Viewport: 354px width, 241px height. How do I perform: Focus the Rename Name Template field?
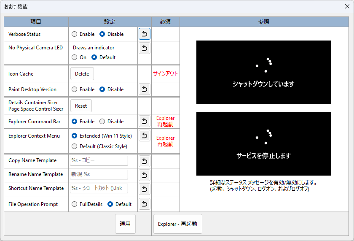click(x=99, y=174)
